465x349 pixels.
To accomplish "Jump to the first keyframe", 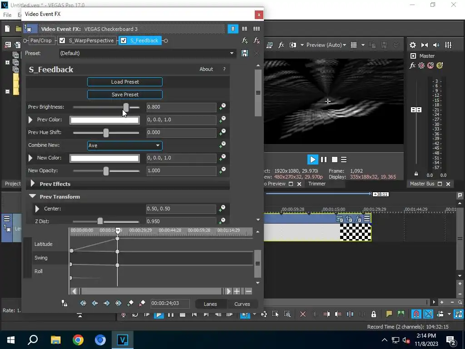I will pyautogui.click(x=83, y=303).
